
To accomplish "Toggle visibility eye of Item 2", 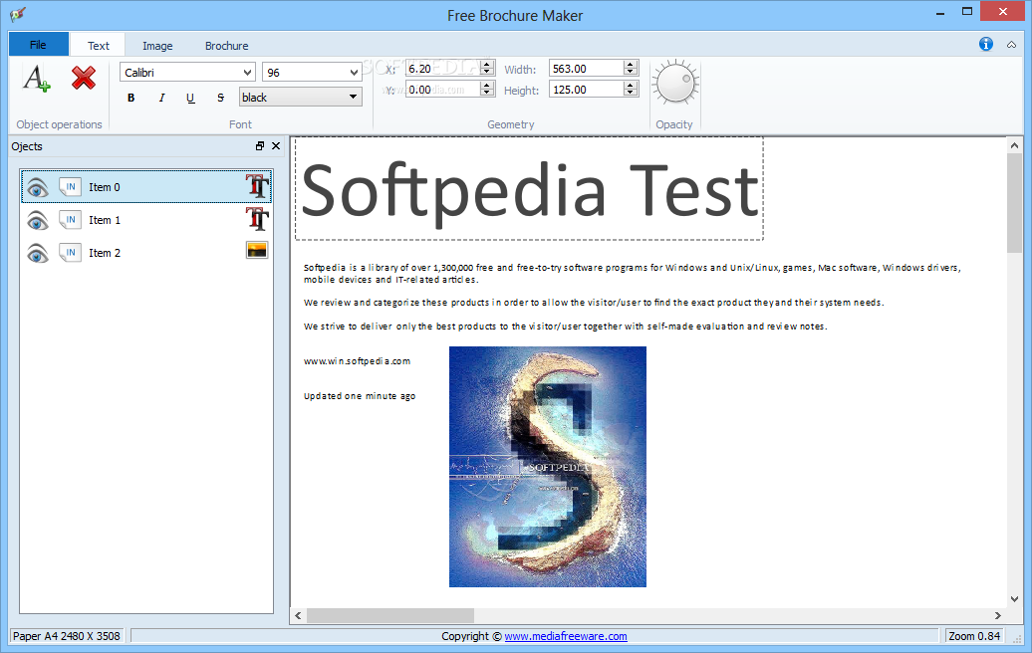I will click(38, 254).
